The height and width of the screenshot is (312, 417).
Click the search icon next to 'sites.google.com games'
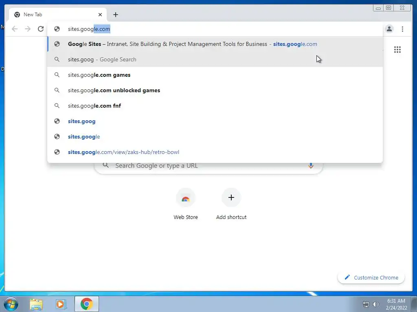click(57, 75)
